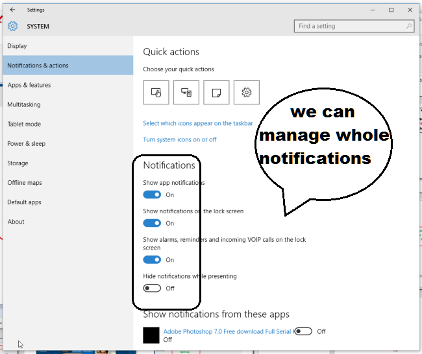Viewport: 422px width, 354px height.
Task: Open Tablet mode settings
Action: [x=68, y=124]
